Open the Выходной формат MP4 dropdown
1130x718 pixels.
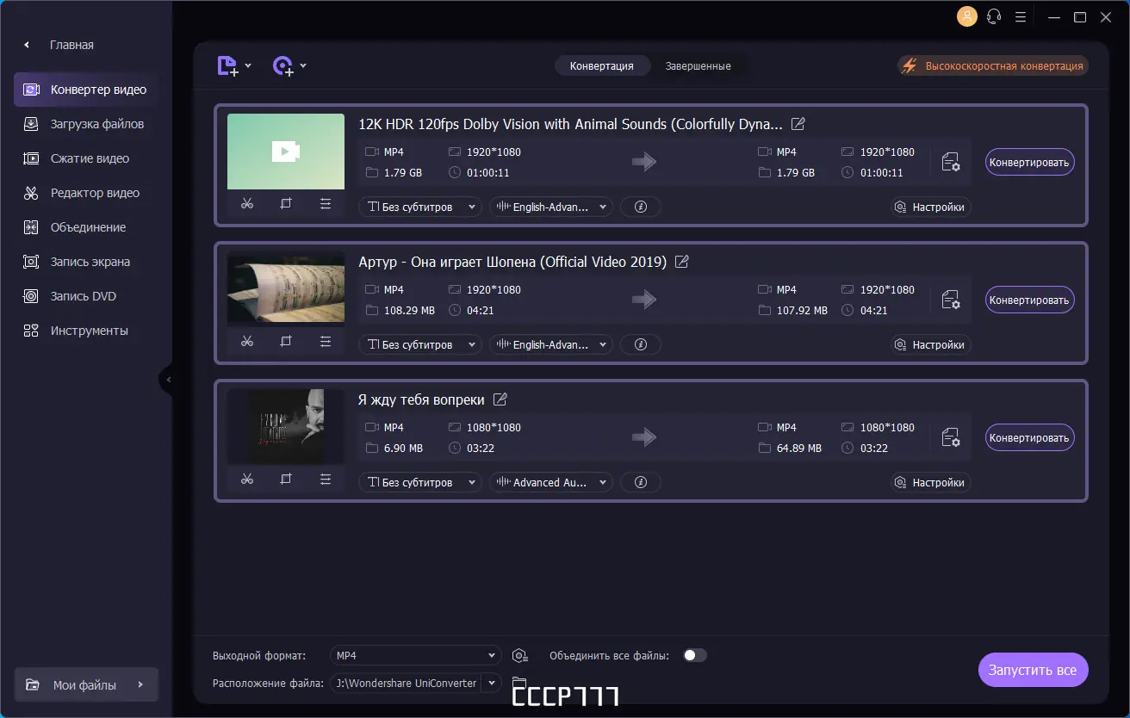tap(415, 655)
